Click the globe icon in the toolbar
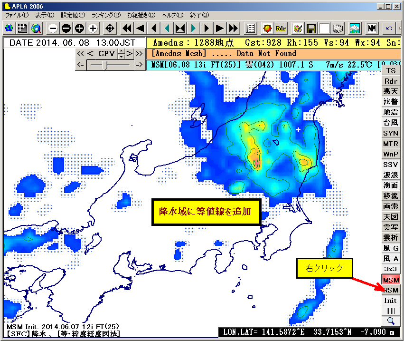 (9, 28)
